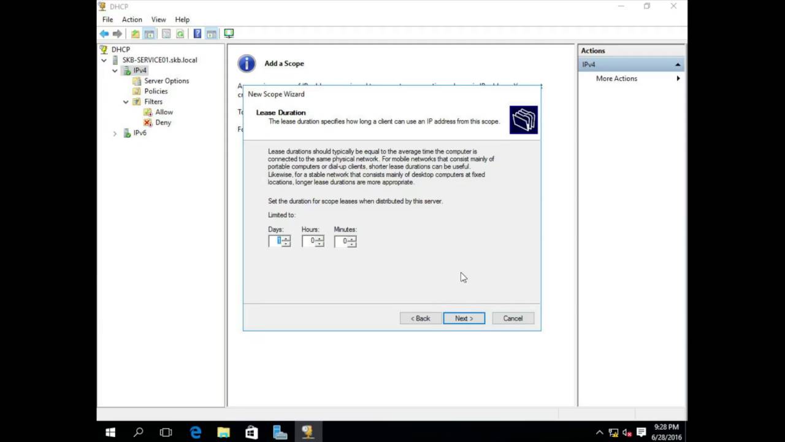Click the Refresh toolbar icon

tap(180, 34)
